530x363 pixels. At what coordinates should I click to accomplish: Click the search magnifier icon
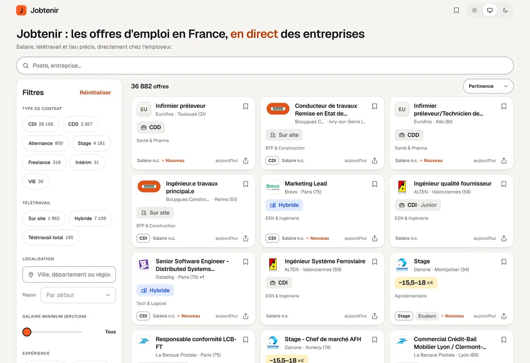click(x=25, y=66)
